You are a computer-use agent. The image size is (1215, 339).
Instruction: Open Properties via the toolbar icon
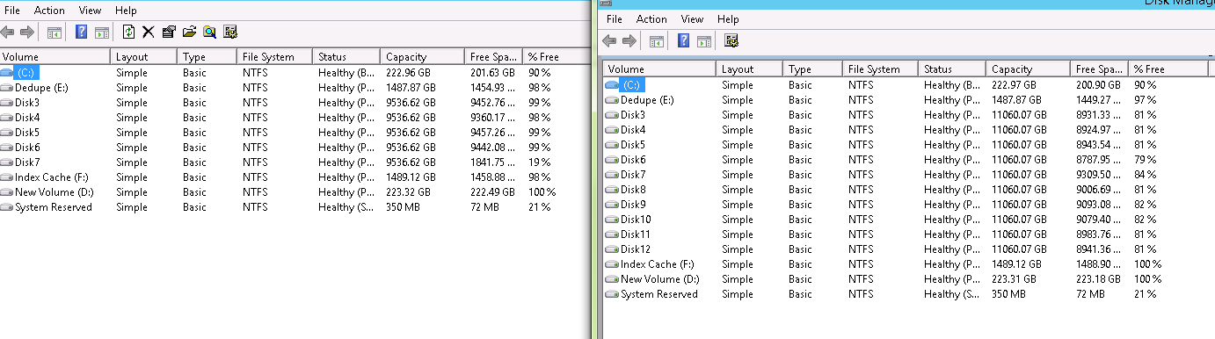169,32
